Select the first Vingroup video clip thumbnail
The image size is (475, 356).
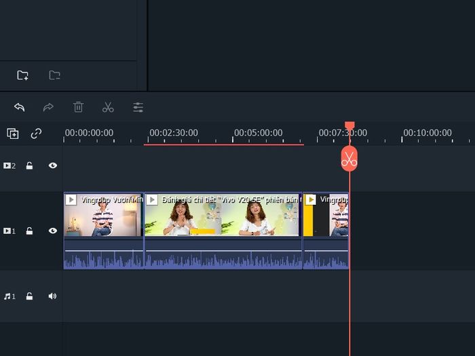(x=103, y=215)
